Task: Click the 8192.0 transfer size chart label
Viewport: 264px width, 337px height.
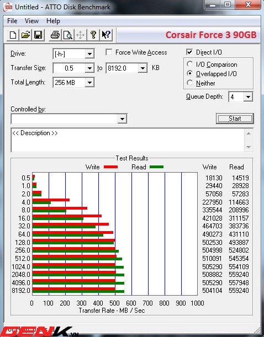Action: tap(21, 291)
